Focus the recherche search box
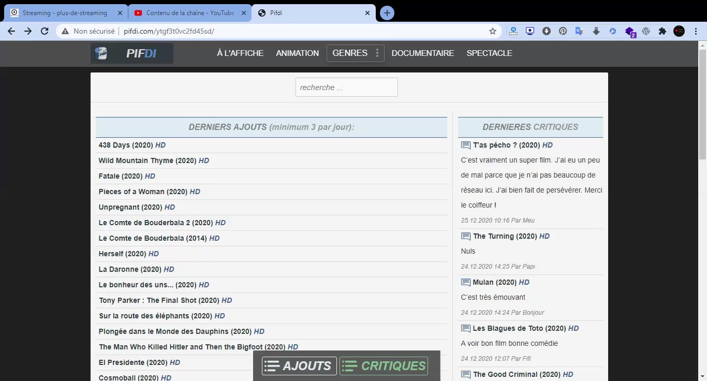 347,87
